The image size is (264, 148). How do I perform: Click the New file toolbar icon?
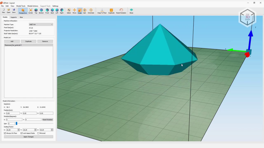coord(3,11)
